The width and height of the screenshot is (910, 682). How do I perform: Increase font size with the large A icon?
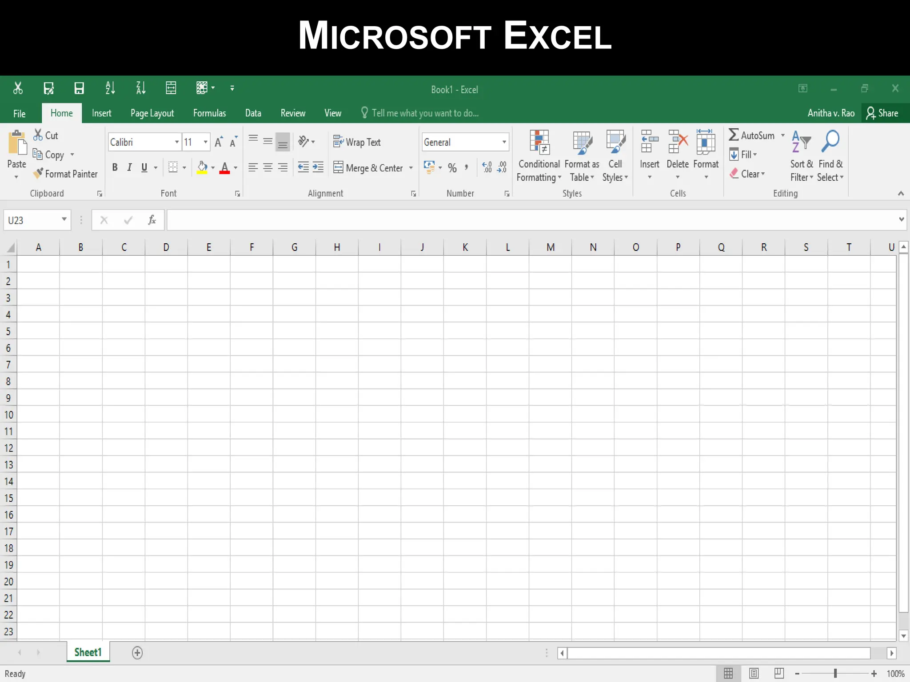pos(219,142)
